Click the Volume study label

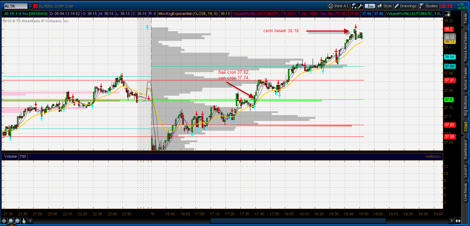[10, 156]
